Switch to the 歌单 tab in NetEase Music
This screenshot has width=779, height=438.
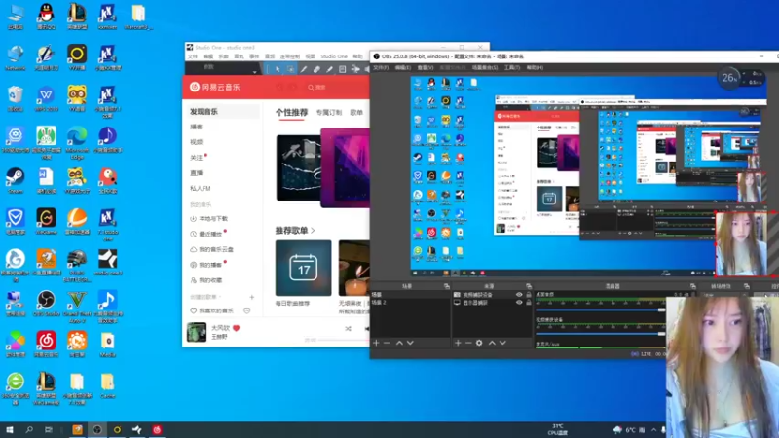356,113
